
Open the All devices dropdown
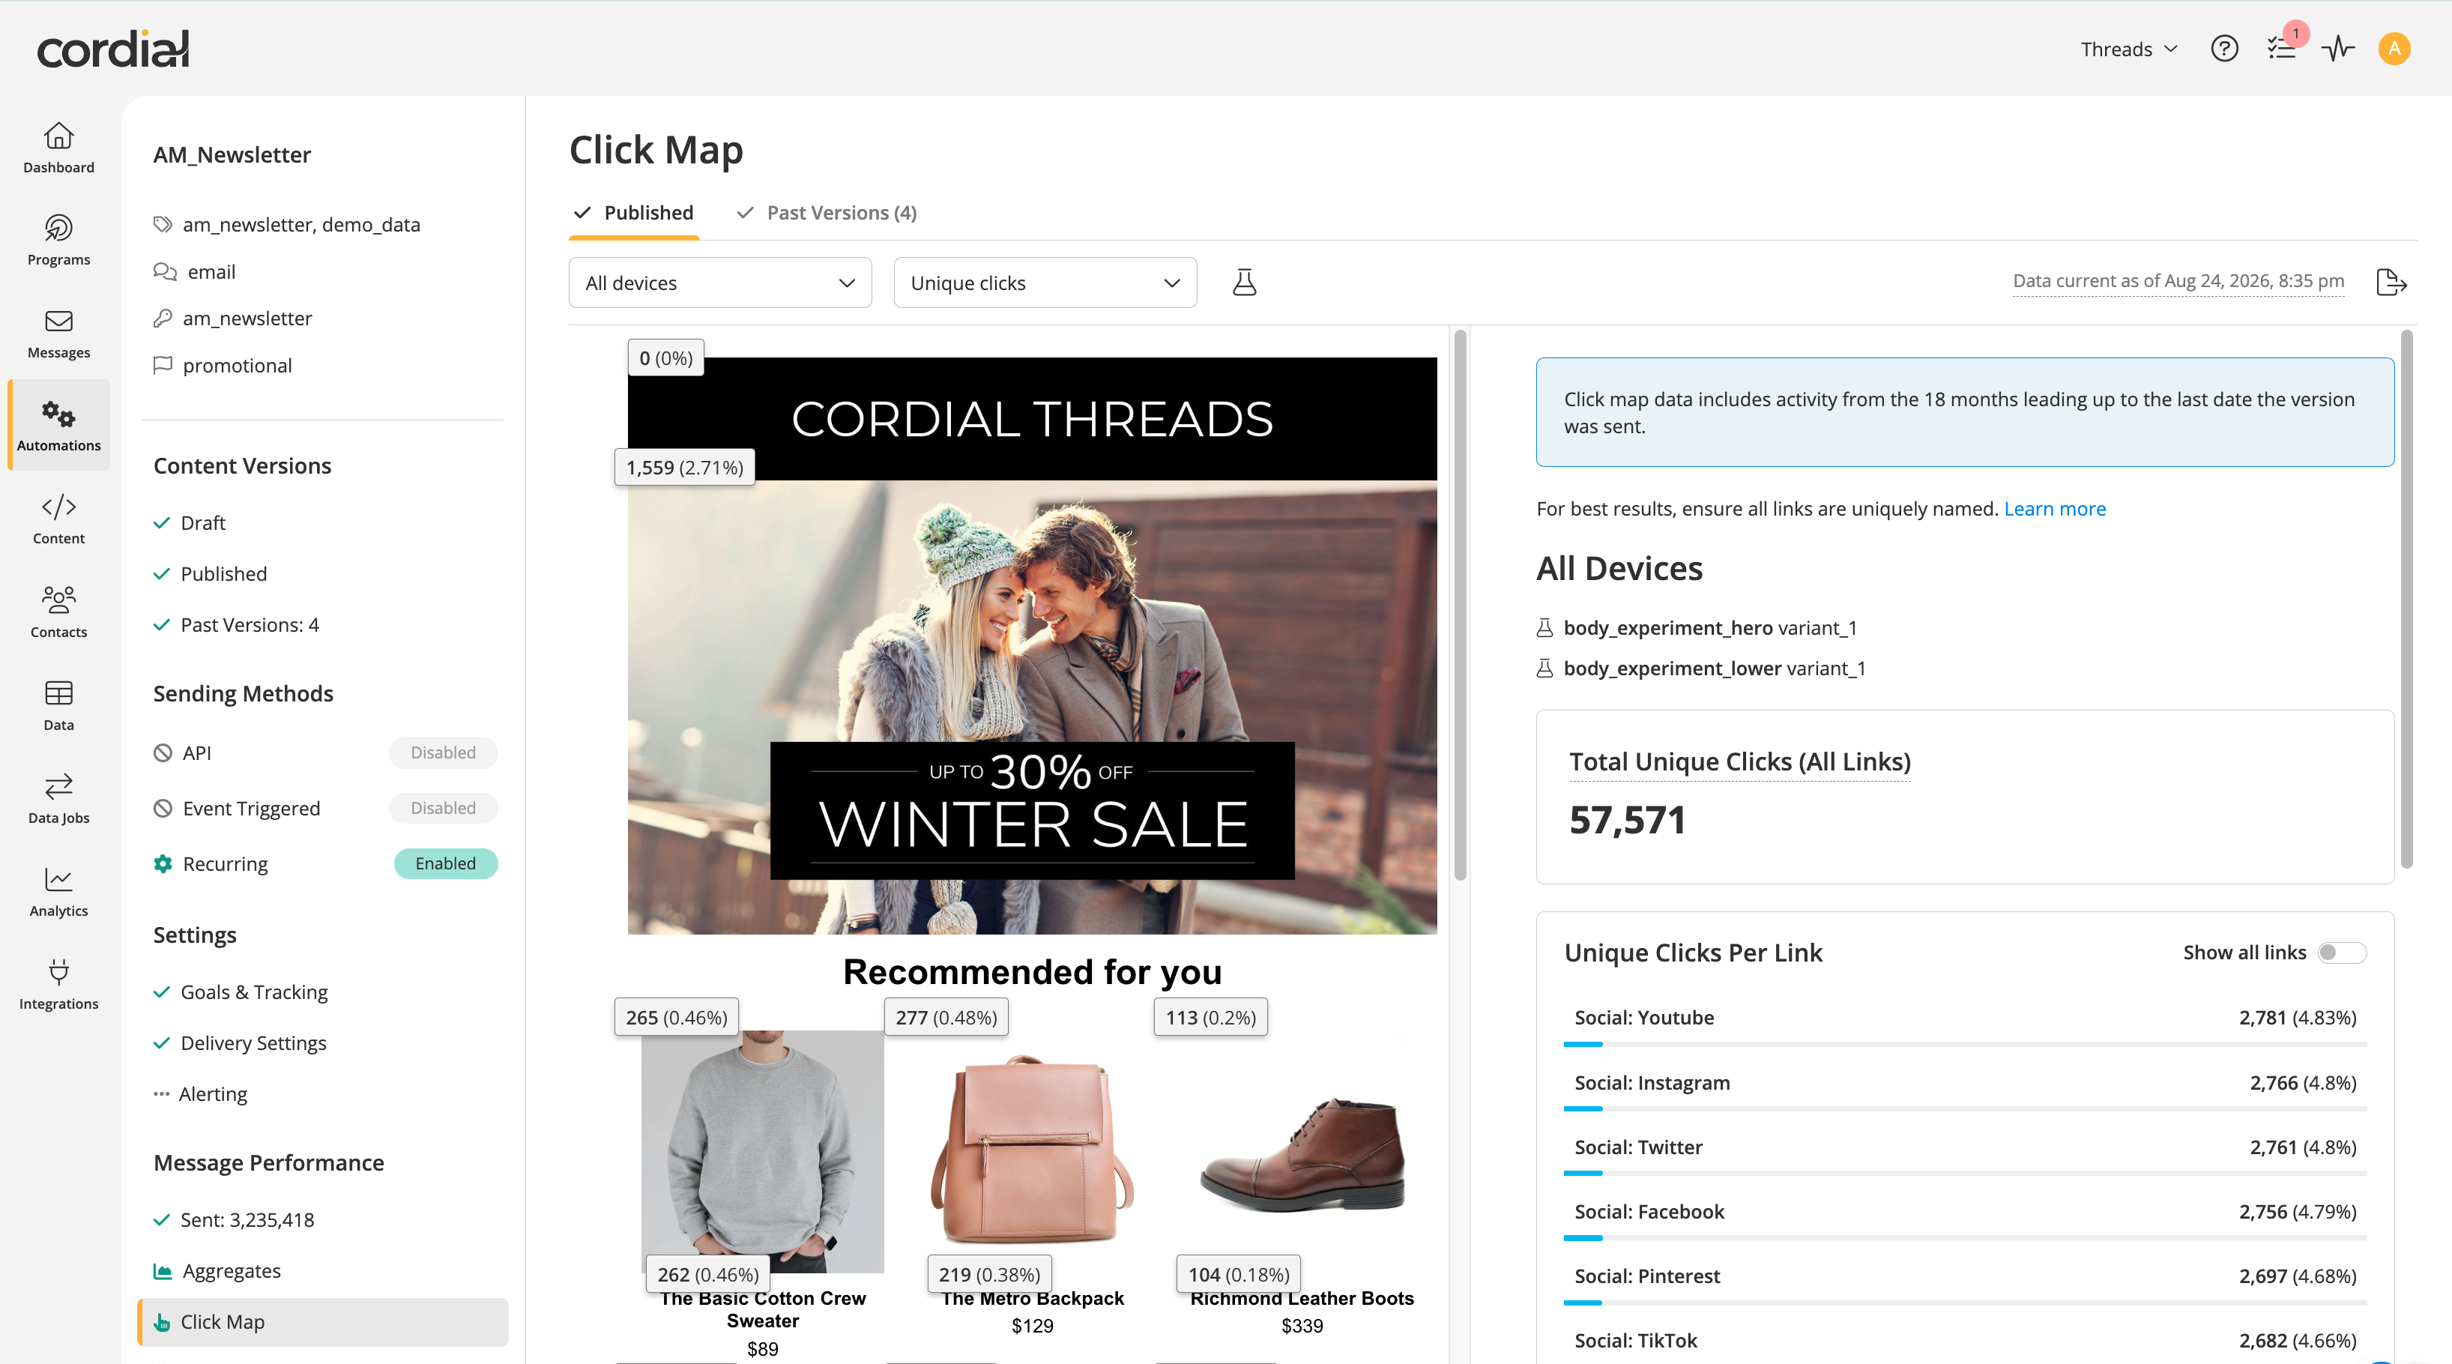(x=719, y=283)
